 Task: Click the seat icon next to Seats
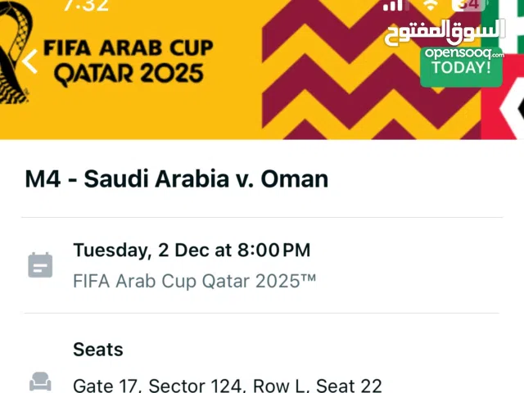pyautogui.click(x=40, y=382)
